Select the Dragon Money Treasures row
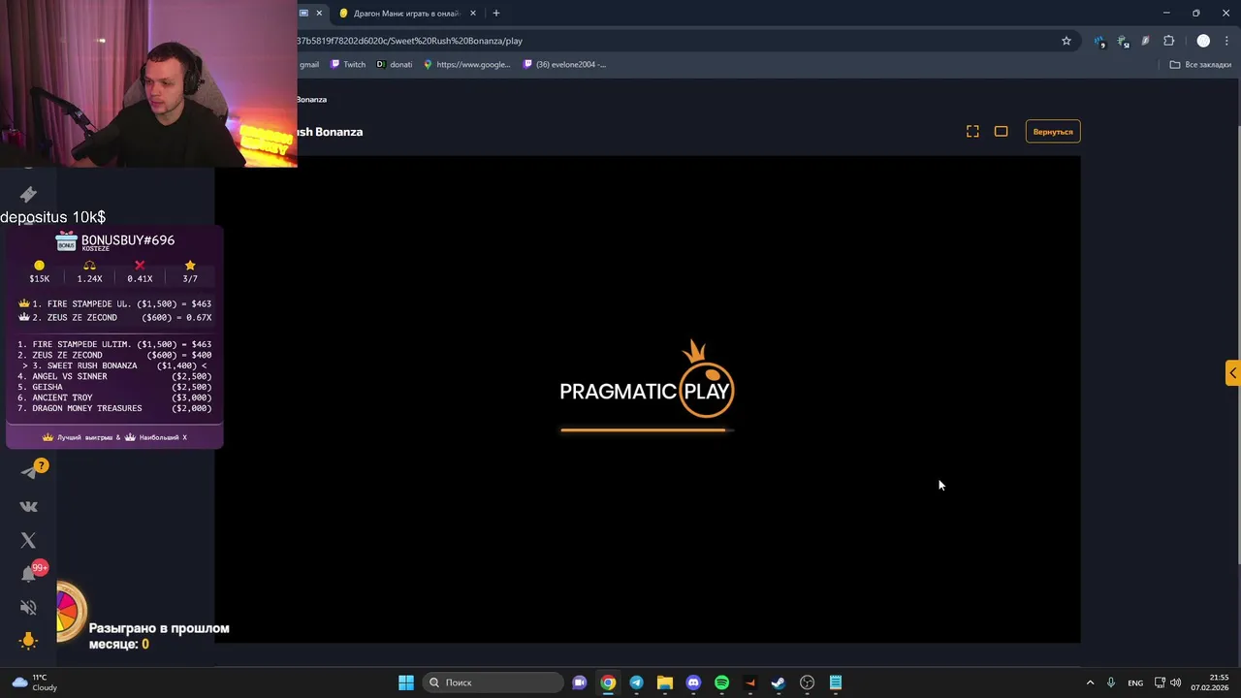The height and width of the screenshot is (698, 1241). click(114, 408)
